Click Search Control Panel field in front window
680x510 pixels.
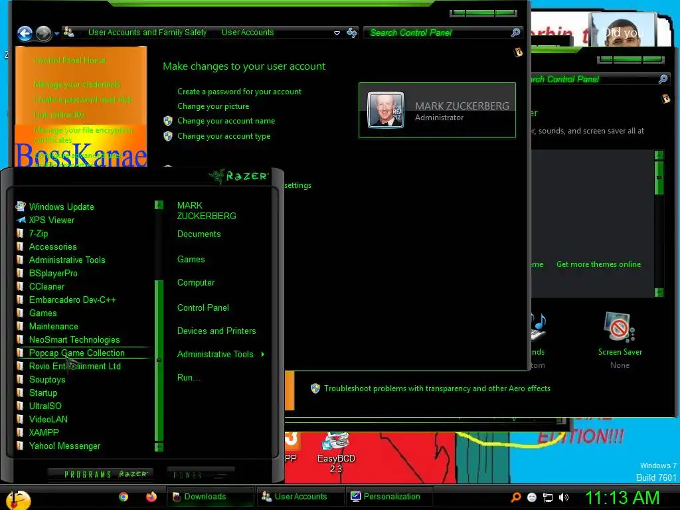point(442,33)
